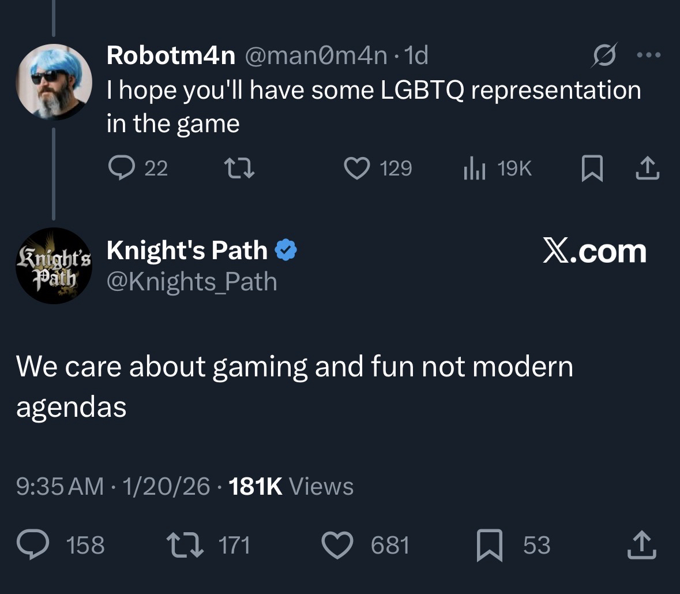This screenshot has width=680, height=594.
Task: Open the 9:35 AM 1/20/26 timestamp
Action: pos(113,486)
